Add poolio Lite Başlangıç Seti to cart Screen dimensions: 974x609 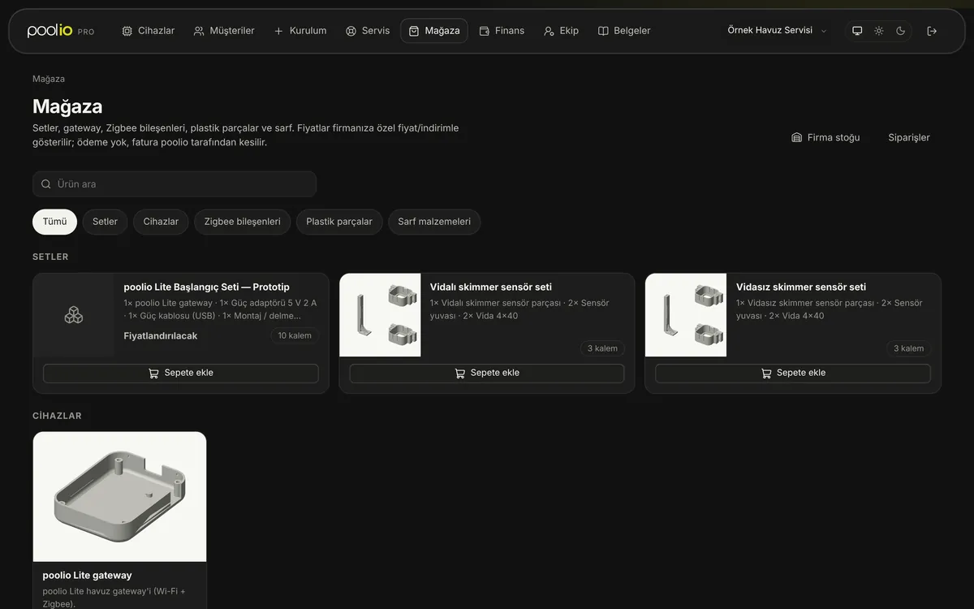(x=181, y=373)
